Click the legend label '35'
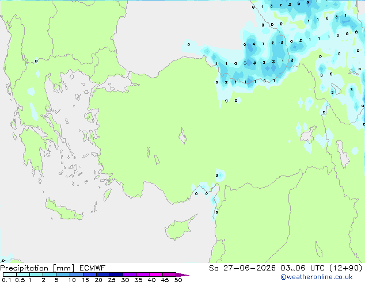This screenshot has width=365, height=282. 138,280
